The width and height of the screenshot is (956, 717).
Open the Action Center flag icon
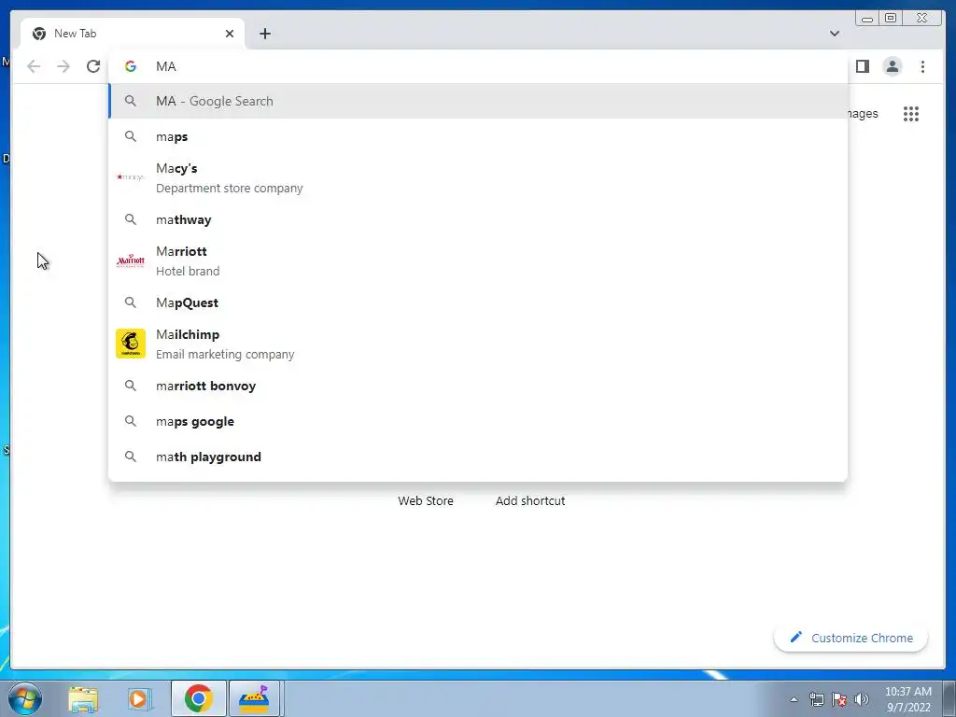tap(839, 699)
